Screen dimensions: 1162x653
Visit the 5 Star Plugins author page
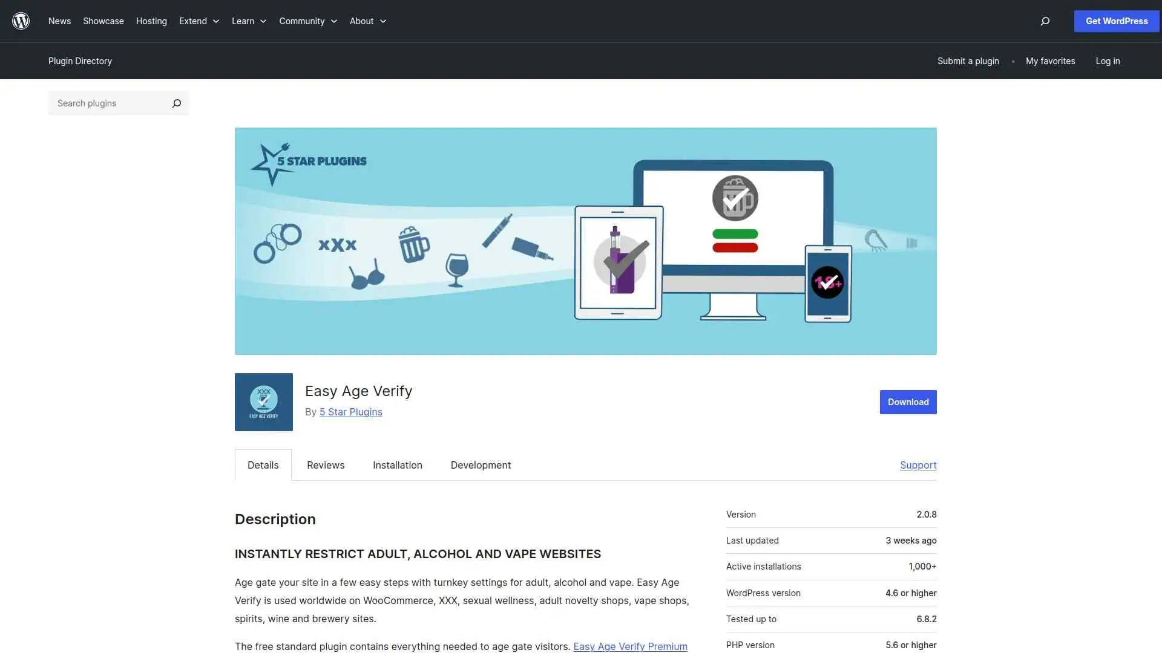(x=351, y=412)
